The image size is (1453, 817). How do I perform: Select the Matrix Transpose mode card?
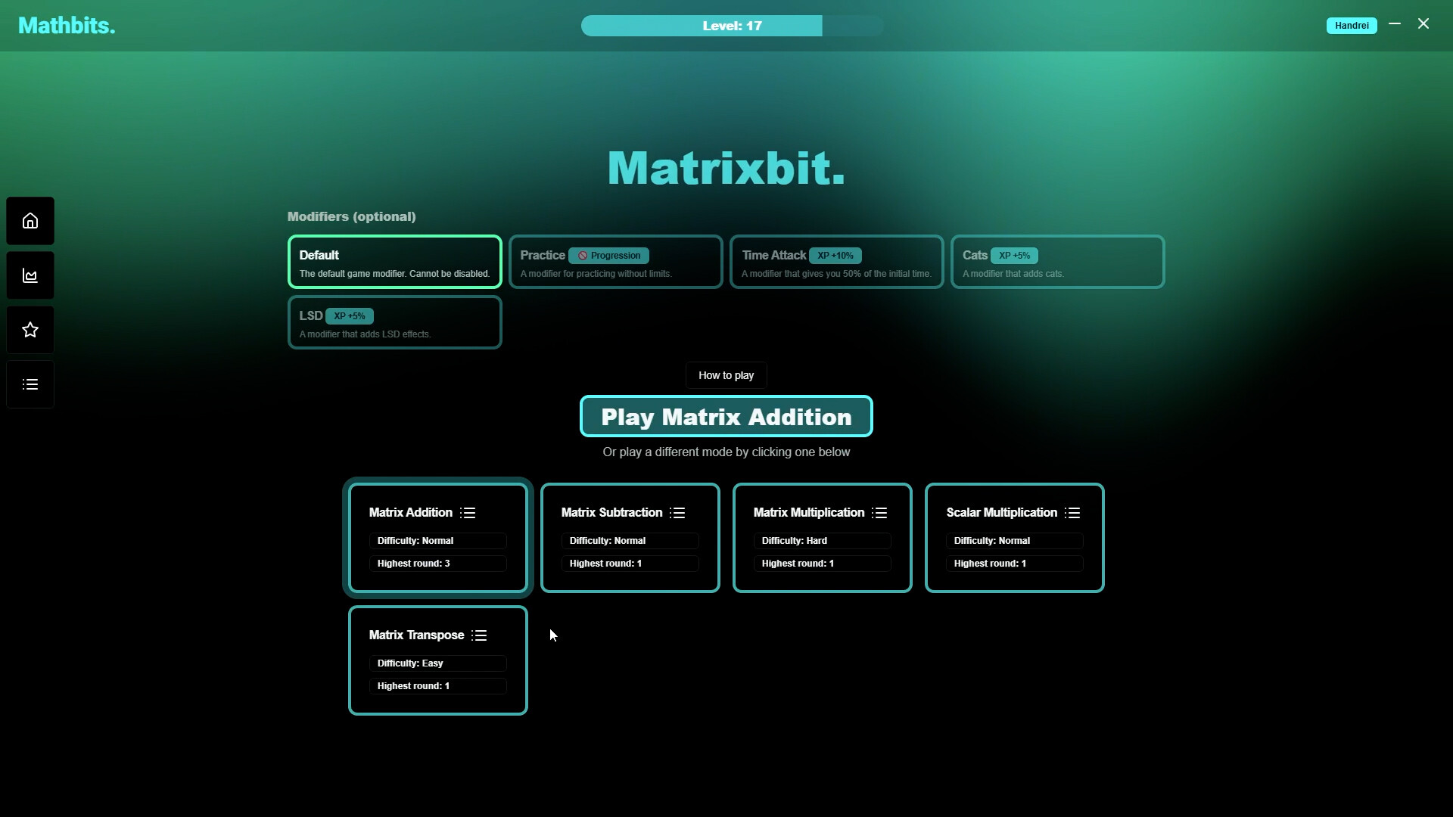[x=437, y=660]
